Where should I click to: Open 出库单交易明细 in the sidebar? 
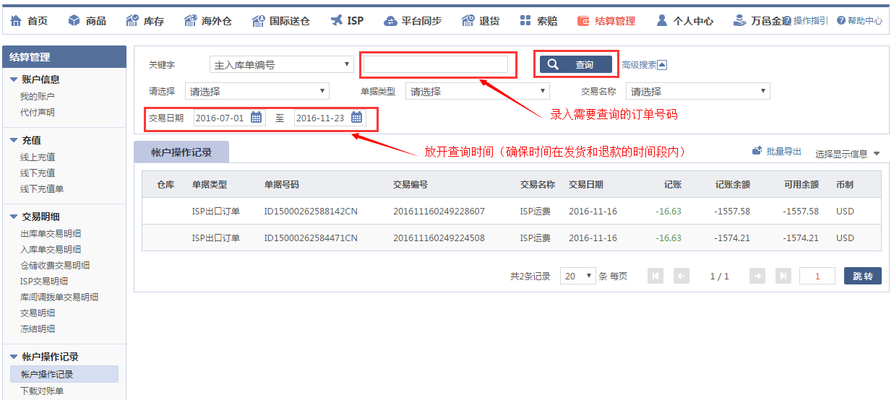(x=51, y=233)
